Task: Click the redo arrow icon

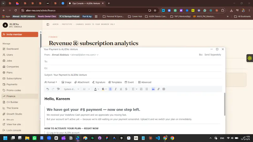Action: pyautogui.click(x=53, y=89)
